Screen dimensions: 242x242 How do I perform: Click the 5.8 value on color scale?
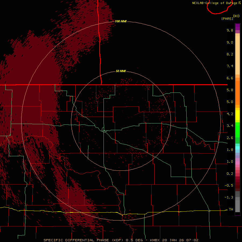230,90
